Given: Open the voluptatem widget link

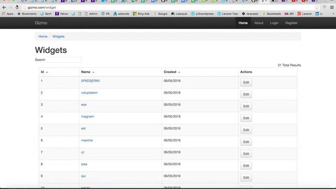Looking at the screenshot, I should coord(89,93).
